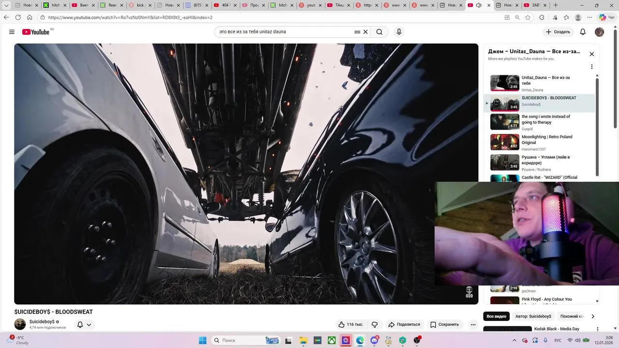Viewport: 619px width, 348px height.
Task: Click Castle Rat - "WIZARD" playlist title
Action: [549, 177]
